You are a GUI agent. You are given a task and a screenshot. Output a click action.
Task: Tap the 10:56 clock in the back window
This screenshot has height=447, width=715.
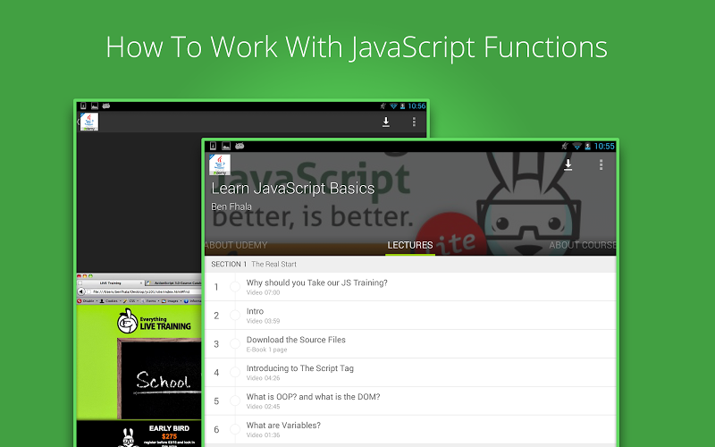(416, 105)
